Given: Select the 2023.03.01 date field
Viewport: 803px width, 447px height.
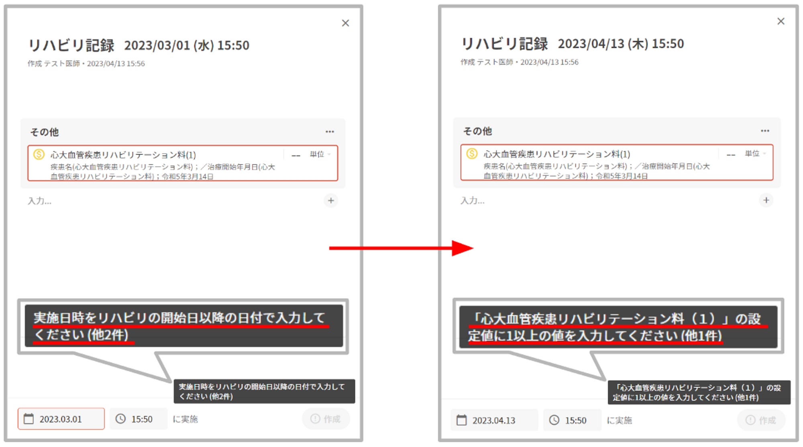Looking at the screenshot, I should (61, 419).
